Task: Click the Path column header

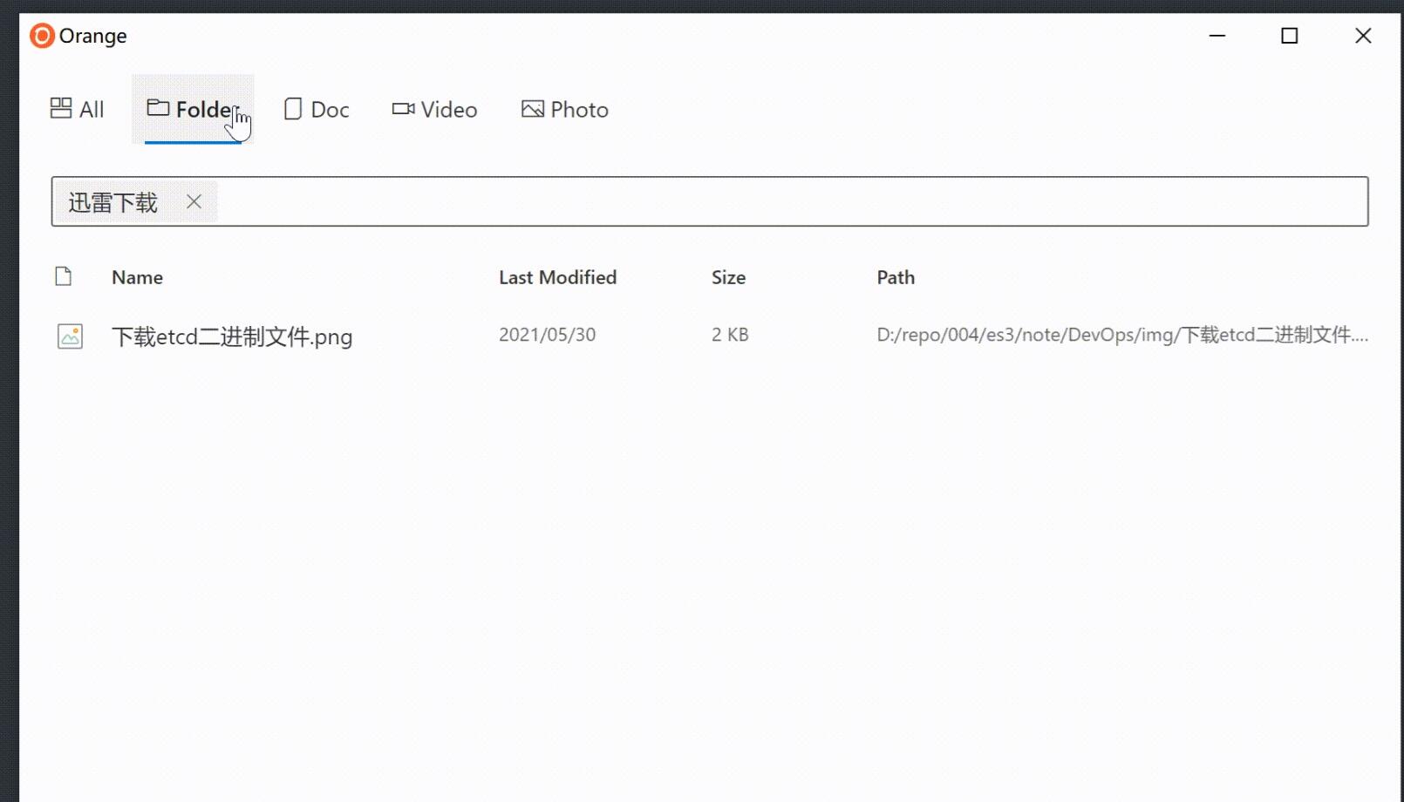Action: [x=896, y=277]
